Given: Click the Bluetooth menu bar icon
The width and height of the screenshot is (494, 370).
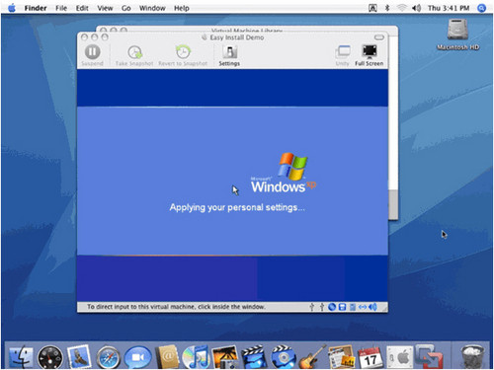Looking at the screenshot, I should tap(387, 8).
